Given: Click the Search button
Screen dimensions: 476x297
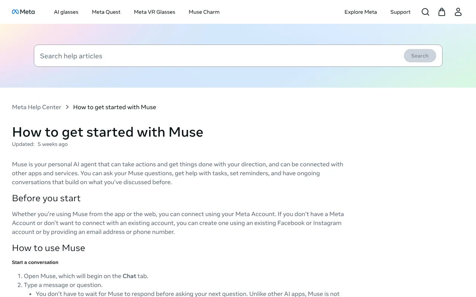Looking at the screenshot, I should (x=420, y=56).
